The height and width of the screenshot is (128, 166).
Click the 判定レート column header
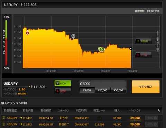coord(99,110)
